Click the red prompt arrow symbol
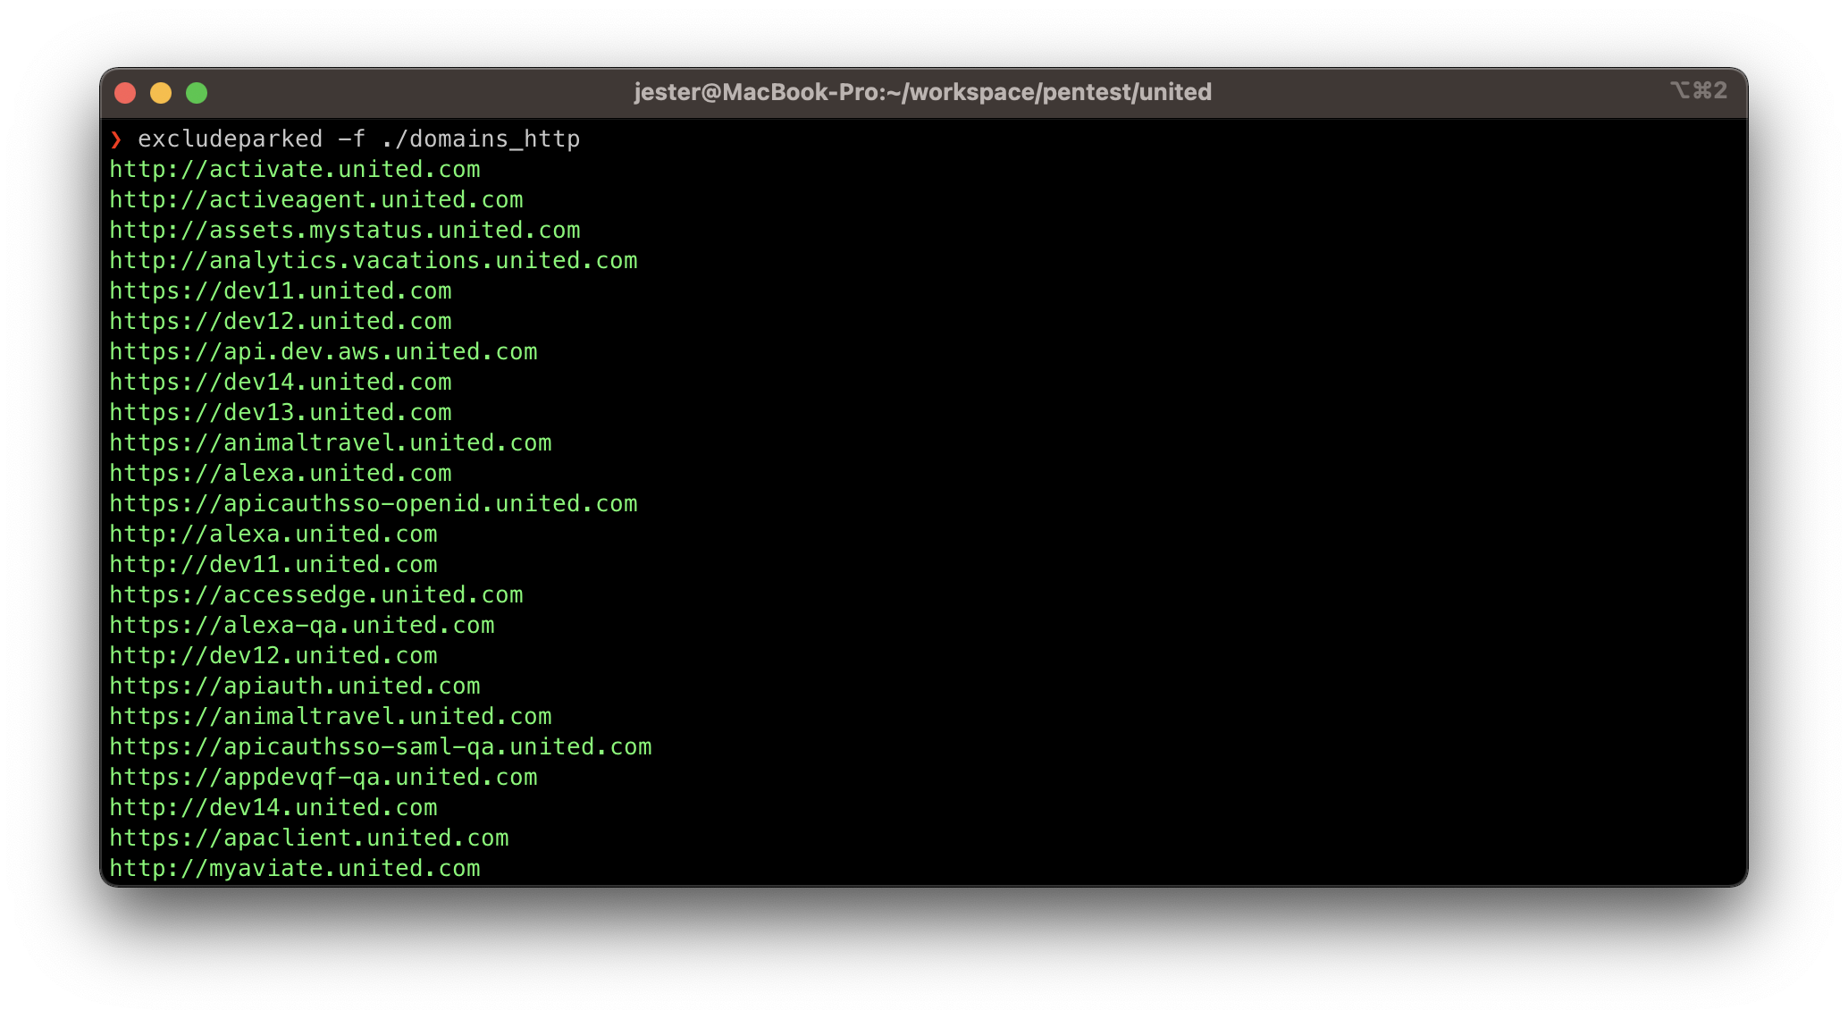Image resolution: width=1848 pixels, height=1019 pixels. click(116, 139)
